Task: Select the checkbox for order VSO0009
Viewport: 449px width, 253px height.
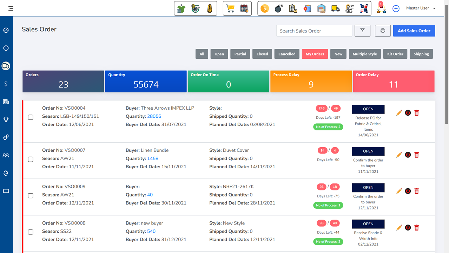Action: (x=31, y=196)
